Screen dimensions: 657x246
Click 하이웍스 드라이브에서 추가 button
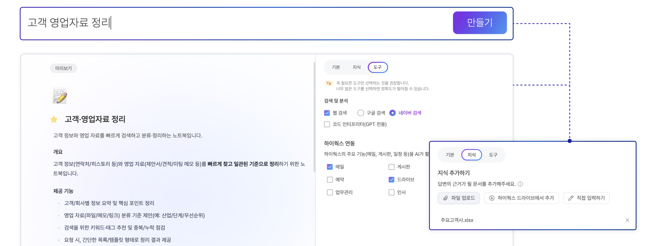pyautogui.click(x=521, y=198)
